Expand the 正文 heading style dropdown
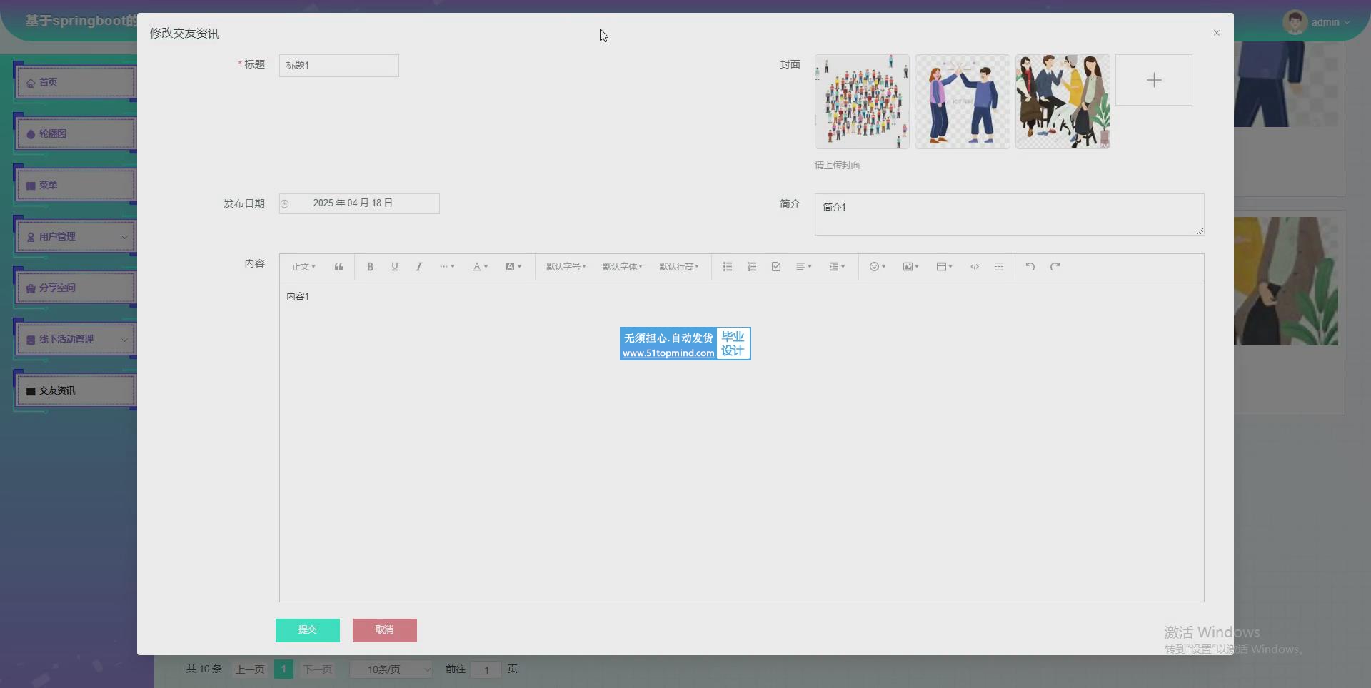This screenshot has height=688, width=1371. click(303, 267)
